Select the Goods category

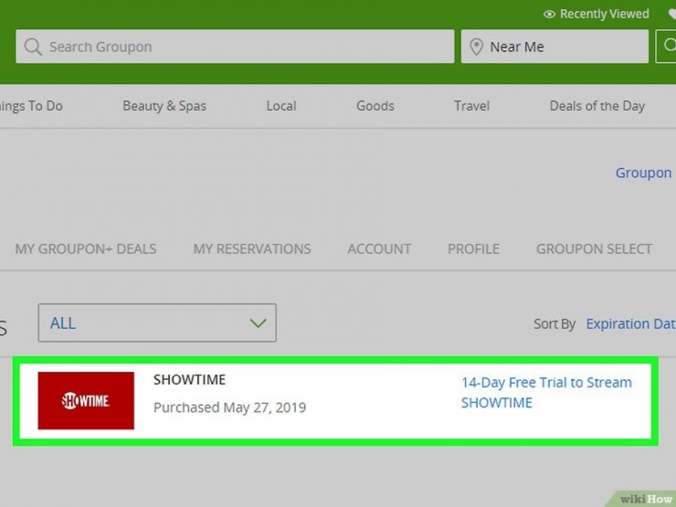click(x=375, y=106)
